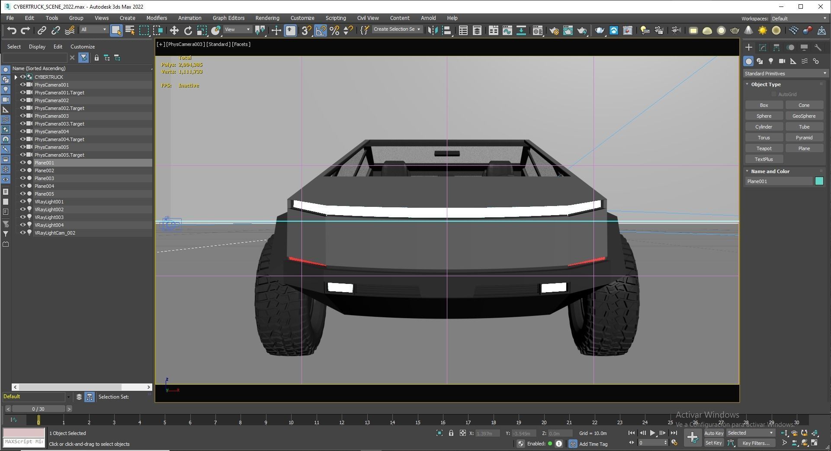
Task: Toggle visibility of Plane001
Action: [x=23, y=163]
